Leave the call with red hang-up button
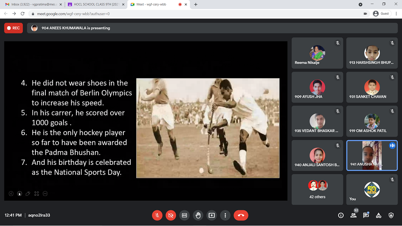Viewport: 402px width, 226px height. click(241, 215)
